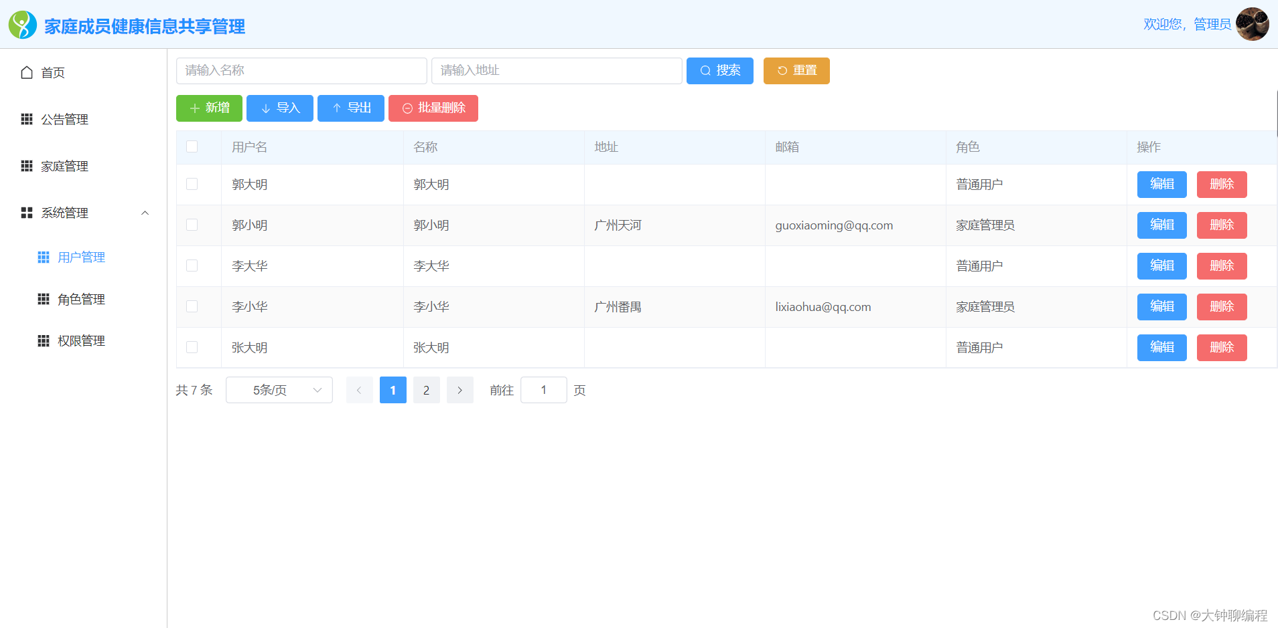Click the home icon next to 首页
The width and height of the screenshot is (1278, 628).
tap(27, 72)
